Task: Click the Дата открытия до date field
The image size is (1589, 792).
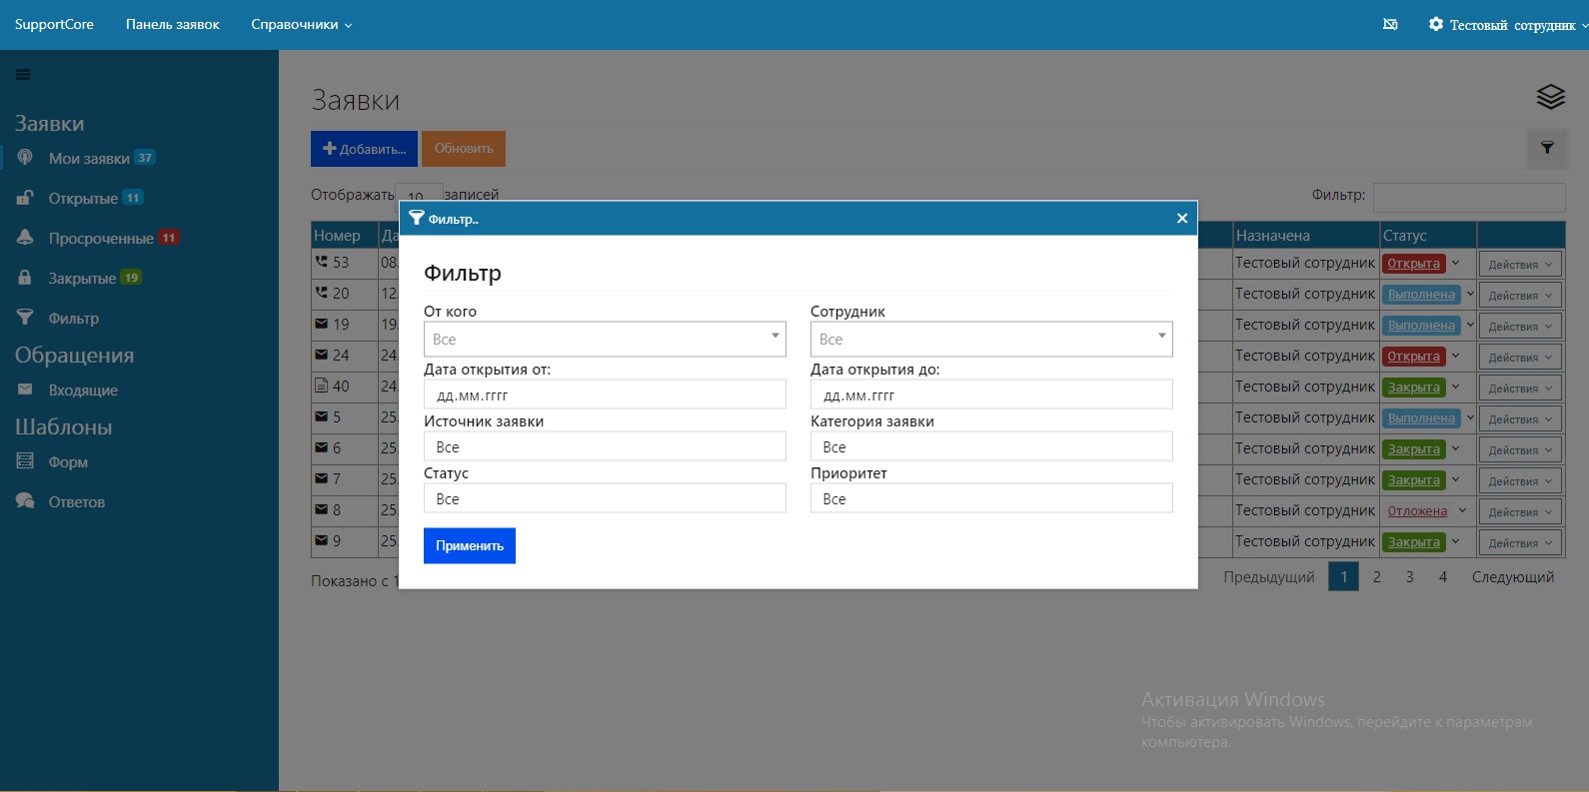Action: pyautogui.click(x=991, y=395)
